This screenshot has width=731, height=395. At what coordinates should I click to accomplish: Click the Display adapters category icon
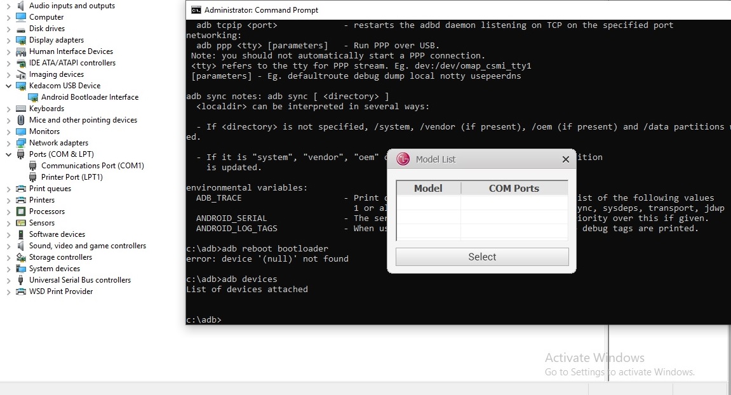(x=21, y=40)
